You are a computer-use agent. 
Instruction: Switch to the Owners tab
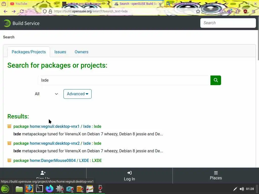pos(81,52)
